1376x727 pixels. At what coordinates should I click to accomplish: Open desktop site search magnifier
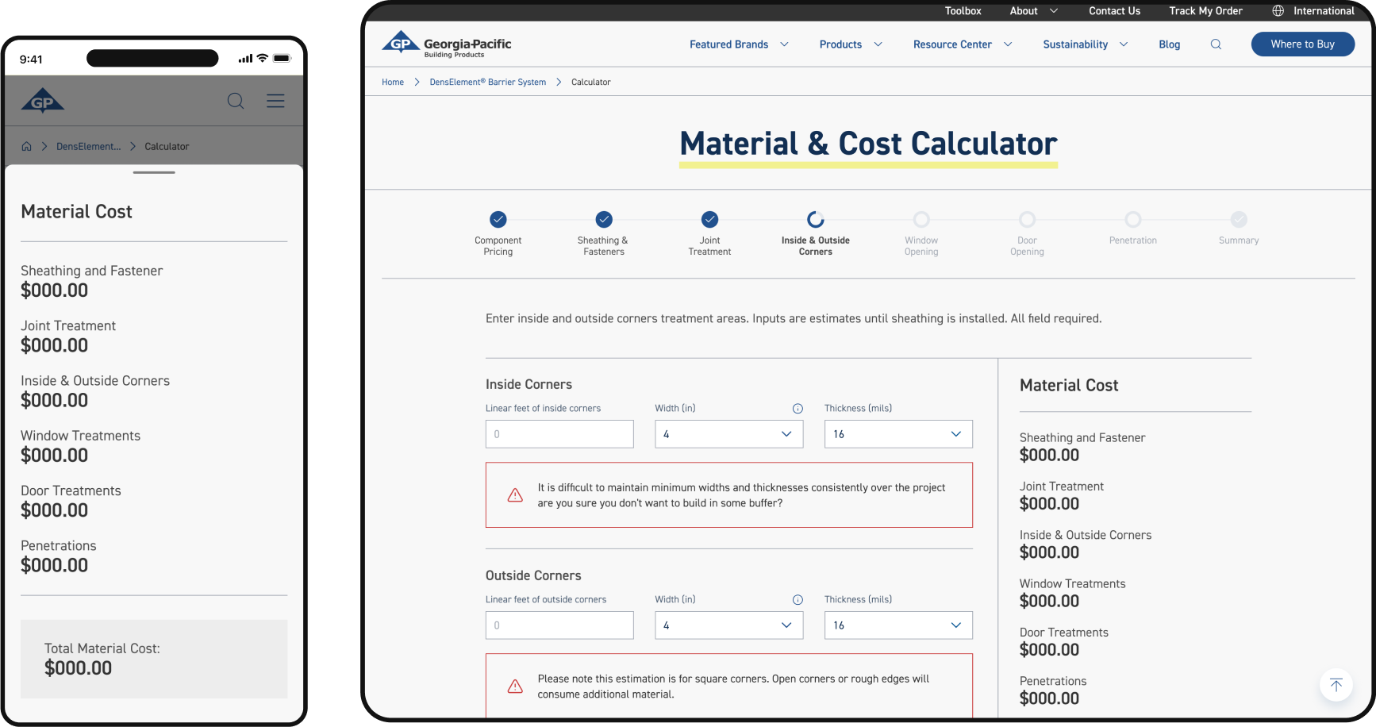pyautogui.click(x=1216, y=44)
